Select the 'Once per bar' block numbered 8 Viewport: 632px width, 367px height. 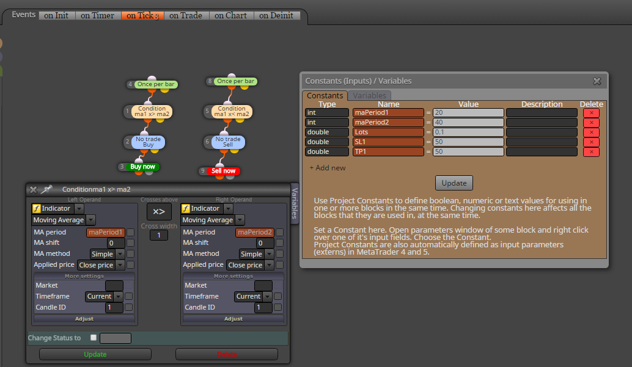pyautogui.click(x=235, y=81)
